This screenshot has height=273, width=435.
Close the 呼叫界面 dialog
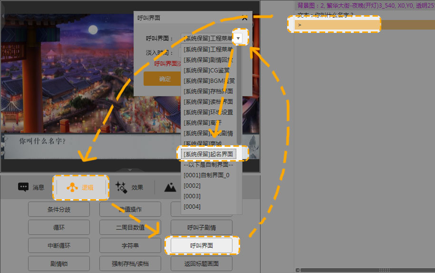tap(244, 18)
